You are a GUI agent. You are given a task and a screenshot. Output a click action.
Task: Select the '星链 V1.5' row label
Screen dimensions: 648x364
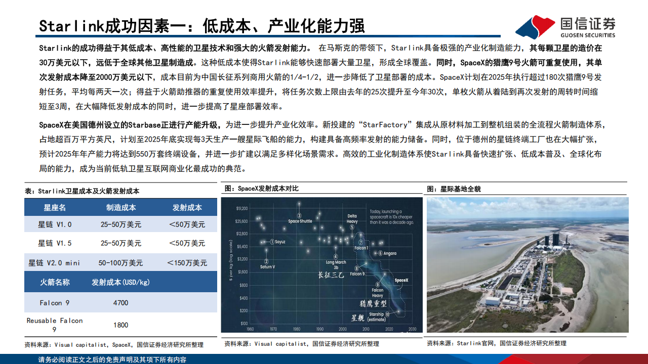55,243
